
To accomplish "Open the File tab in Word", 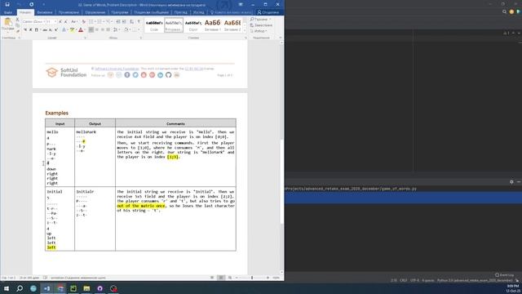I will coord(8,12).
